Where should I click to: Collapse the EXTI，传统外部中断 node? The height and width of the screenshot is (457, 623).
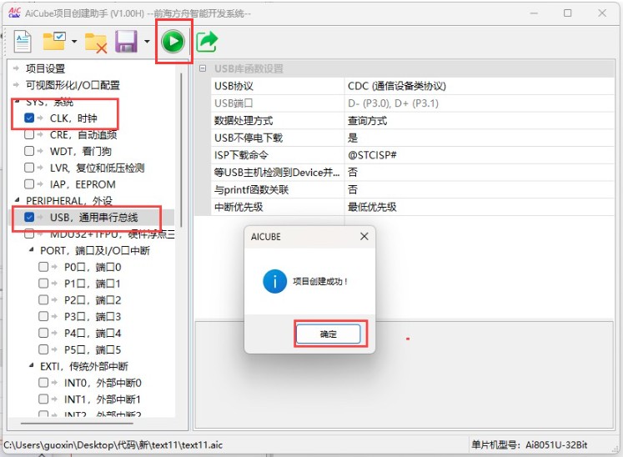(x=32, y=365)
